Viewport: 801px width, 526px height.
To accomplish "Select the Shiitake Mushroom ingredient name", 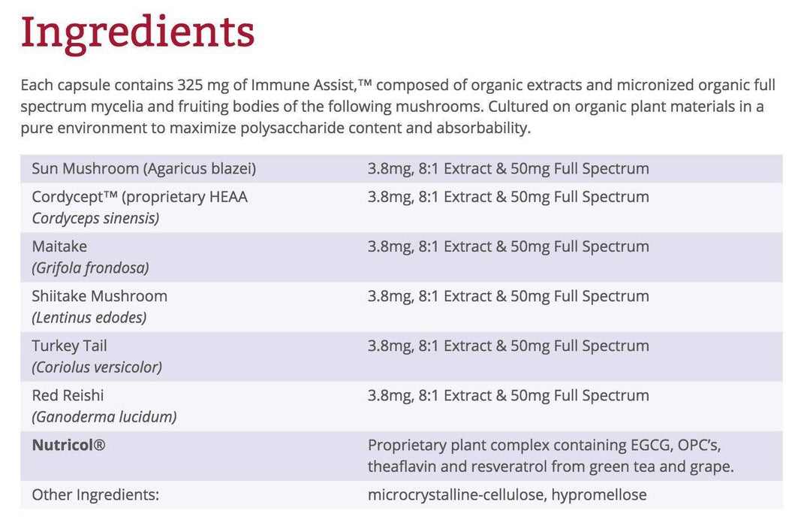I will tap(99, 296).
